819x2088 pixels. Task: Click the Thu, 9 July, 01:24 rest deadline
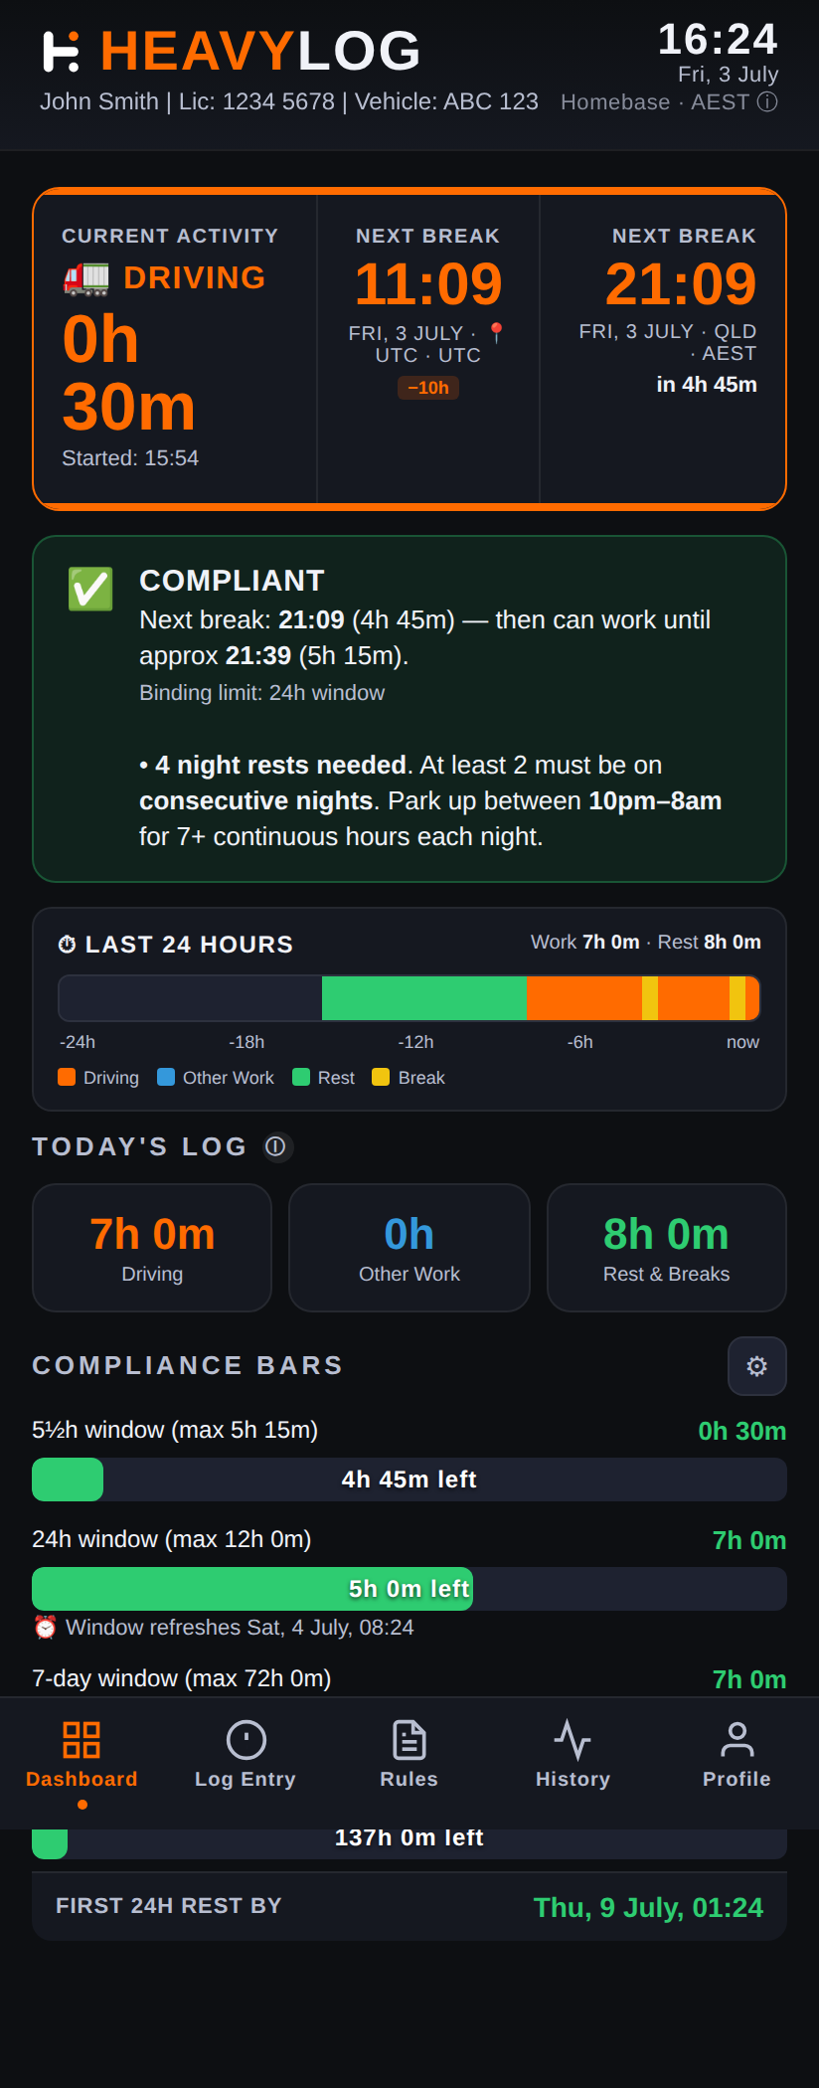648,1907
